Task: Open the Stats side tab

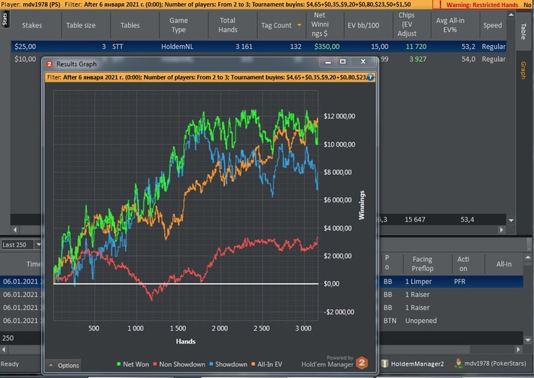Action: pos(5,19)
